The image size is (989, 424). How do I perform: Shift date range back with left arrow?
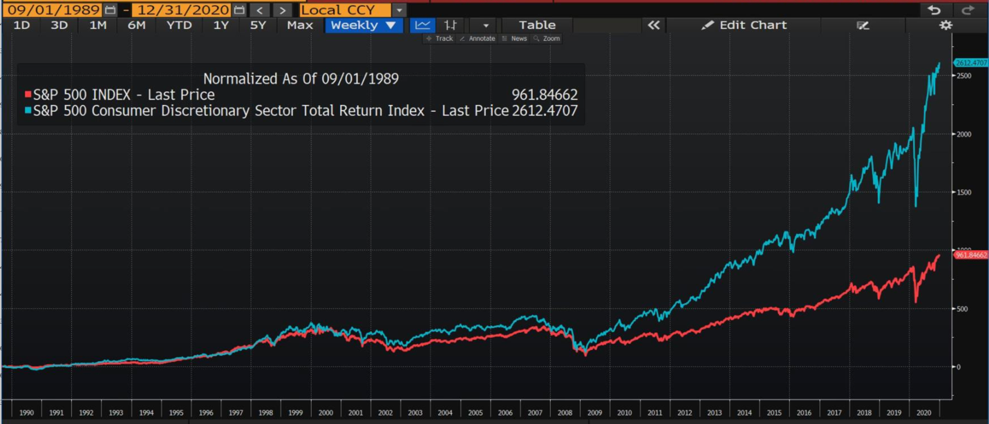click(x=260, y=10)
